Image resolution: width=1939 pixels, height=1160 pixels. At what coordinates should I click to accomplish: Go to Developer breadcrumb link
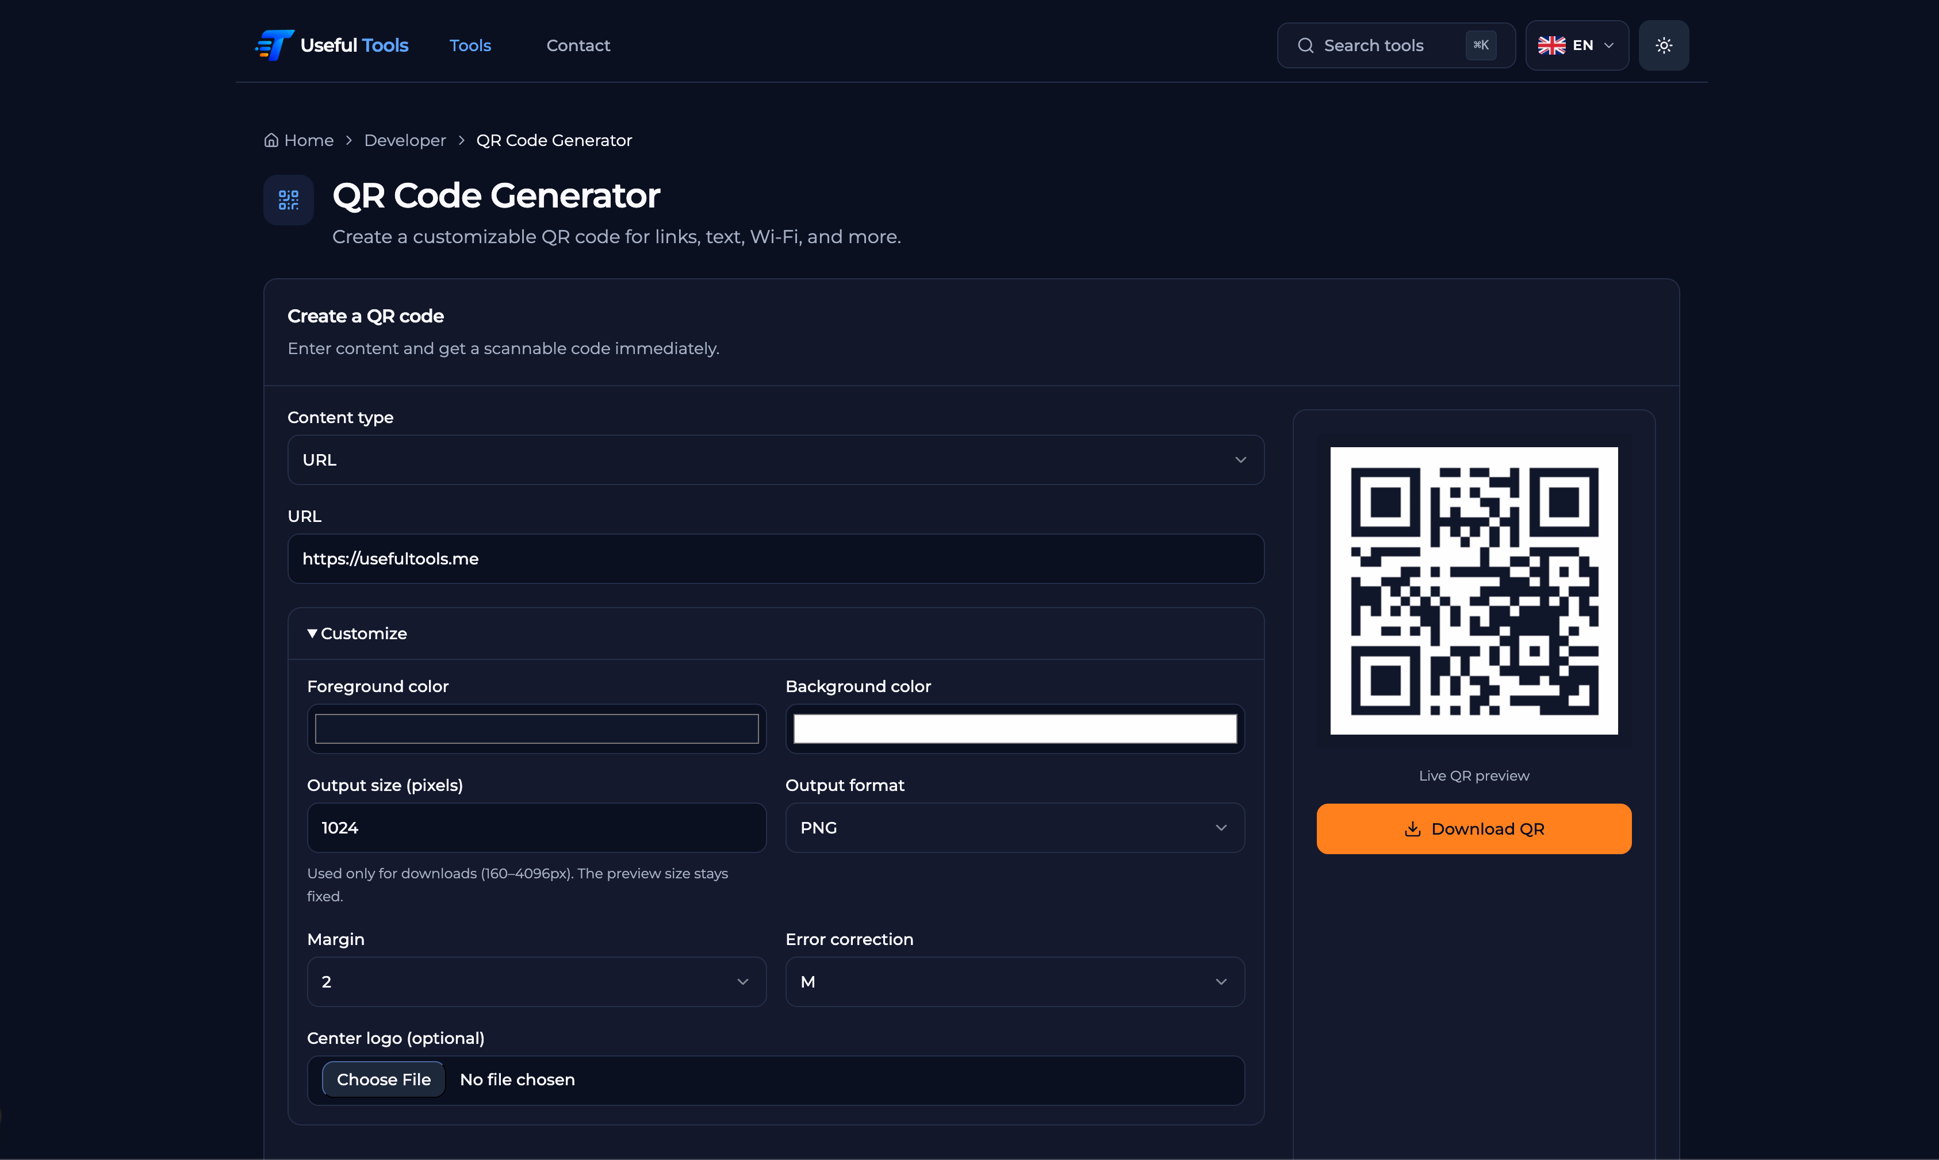405,141
